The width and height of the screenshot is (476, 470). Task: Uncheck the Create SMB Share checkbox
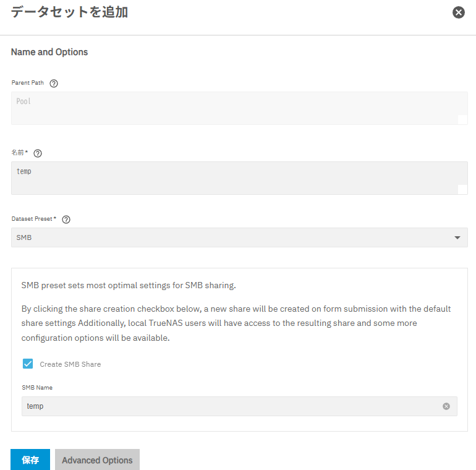(28, 364)
